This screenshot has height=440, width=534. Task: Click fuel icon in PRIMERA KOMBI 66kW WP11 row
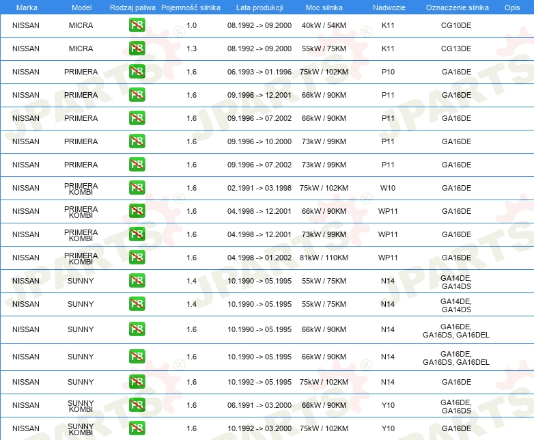coord(137,211)
